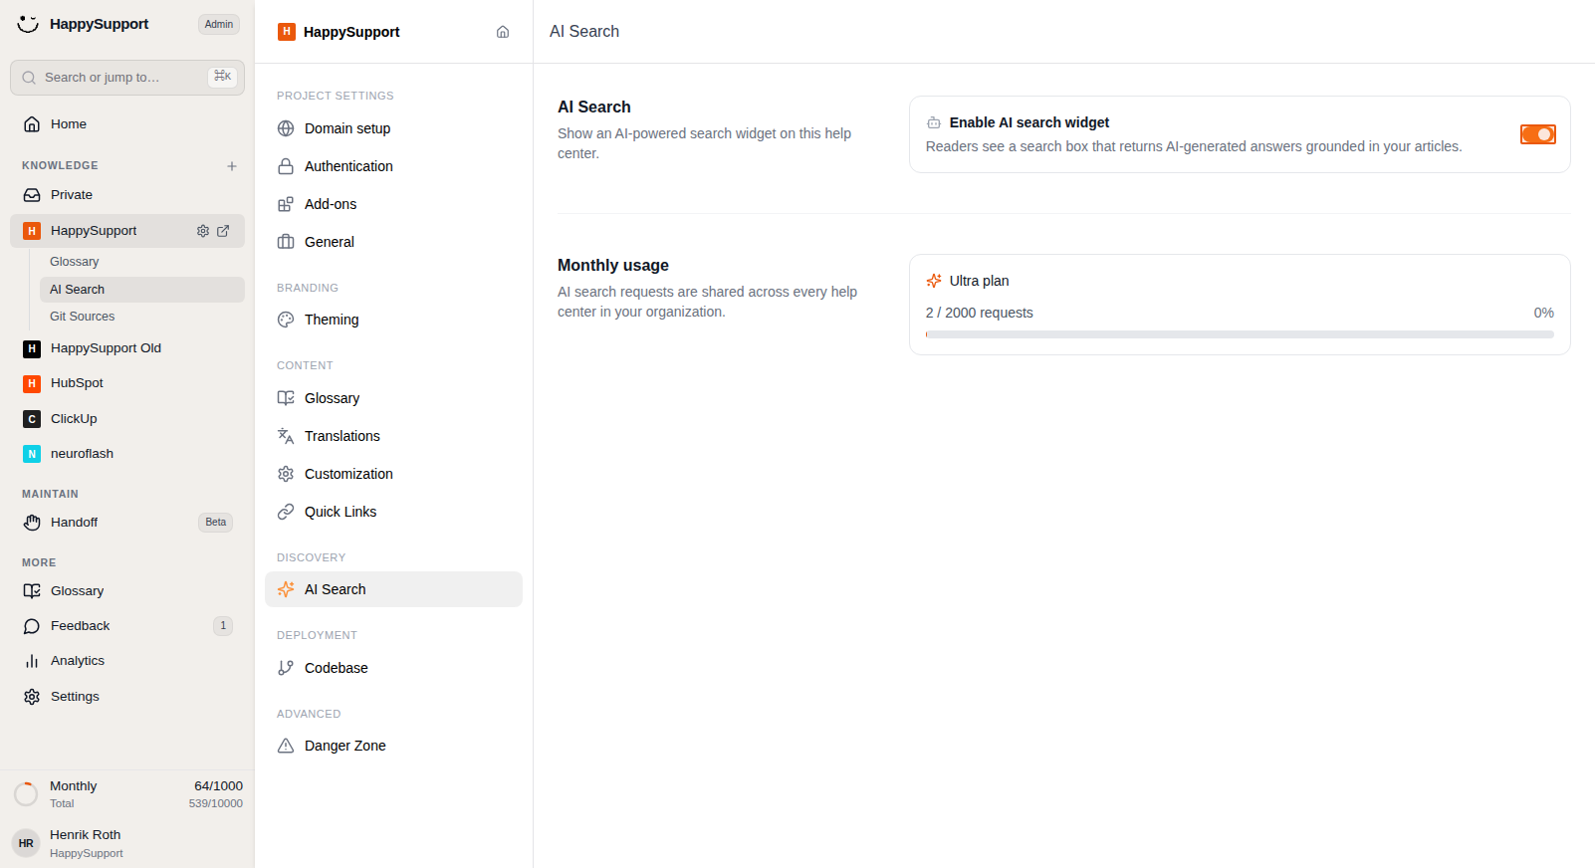
Task: Click the HappySupport header title in settings panel
Action: point(351,32)
